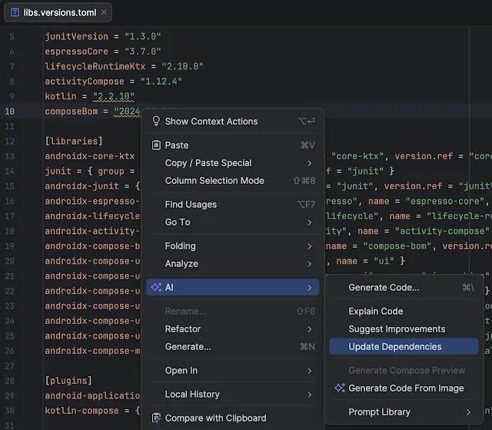Open the Local History submenu

coord(231,395)
